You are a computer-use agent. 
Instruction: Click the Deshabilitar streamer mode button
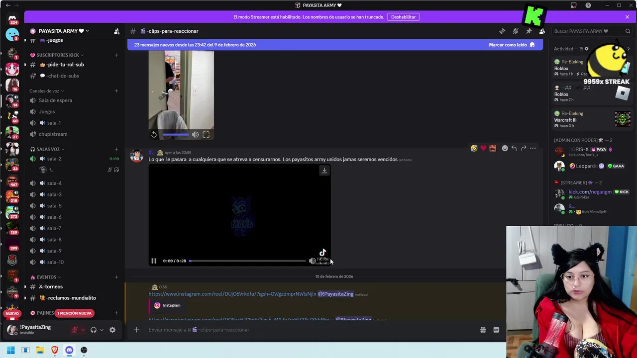point(403,17)
